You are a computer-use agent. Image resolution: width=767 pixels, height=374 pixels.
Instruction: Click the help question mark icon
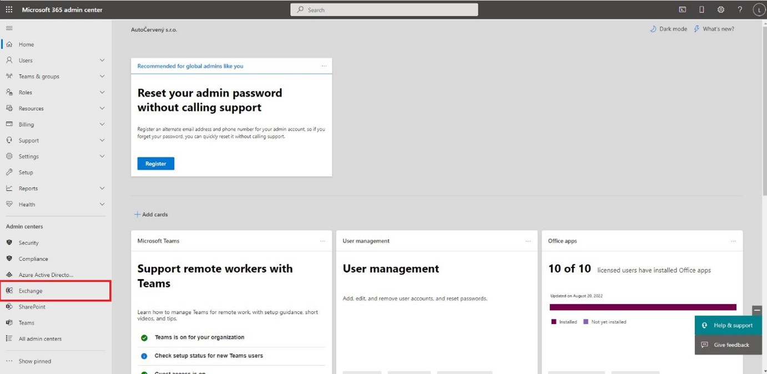point(739,9)
